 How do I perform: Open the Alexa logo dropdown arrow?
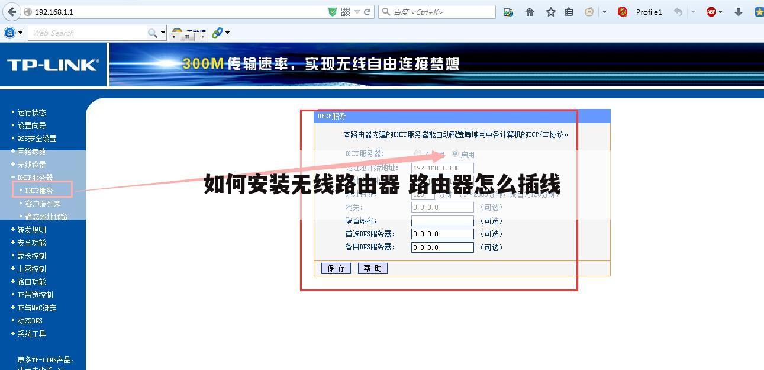(20, 33)
